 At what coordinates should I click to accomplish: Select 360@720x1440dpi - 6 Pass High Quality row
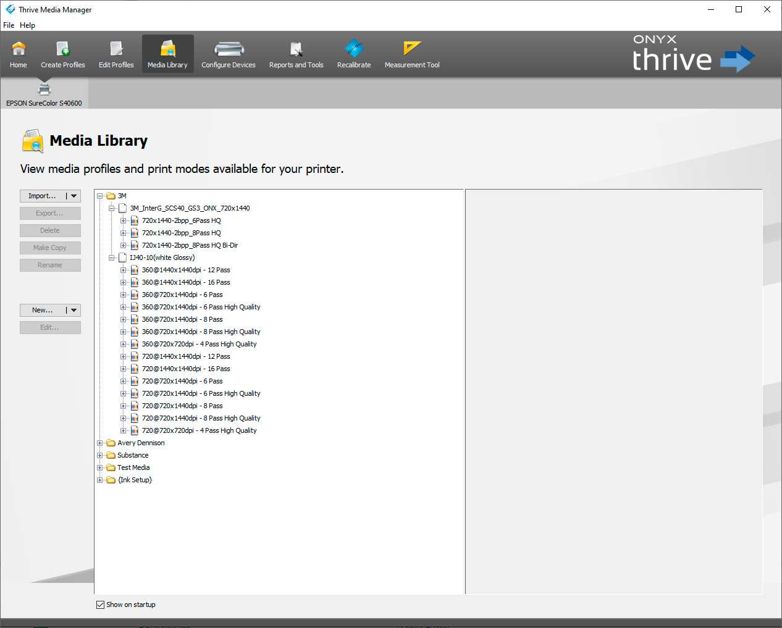pyautogui.click(x=201, y=307)
